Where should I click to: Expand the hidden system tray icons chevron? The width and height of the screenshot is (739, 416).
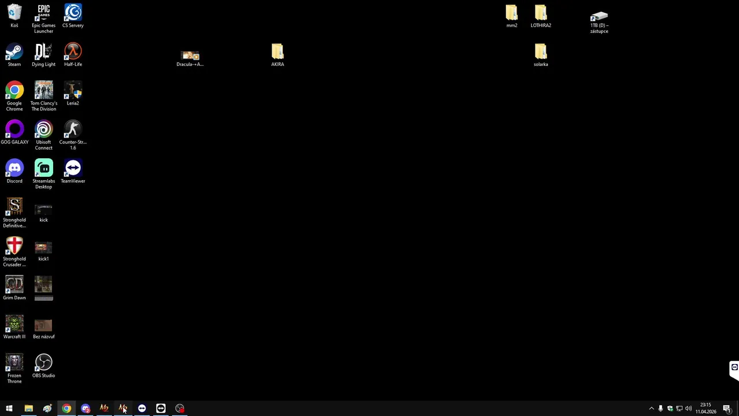point(651,408)
